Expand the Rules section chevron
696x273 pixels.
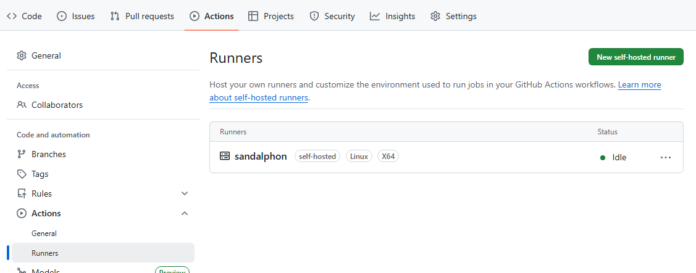[184, 194]
